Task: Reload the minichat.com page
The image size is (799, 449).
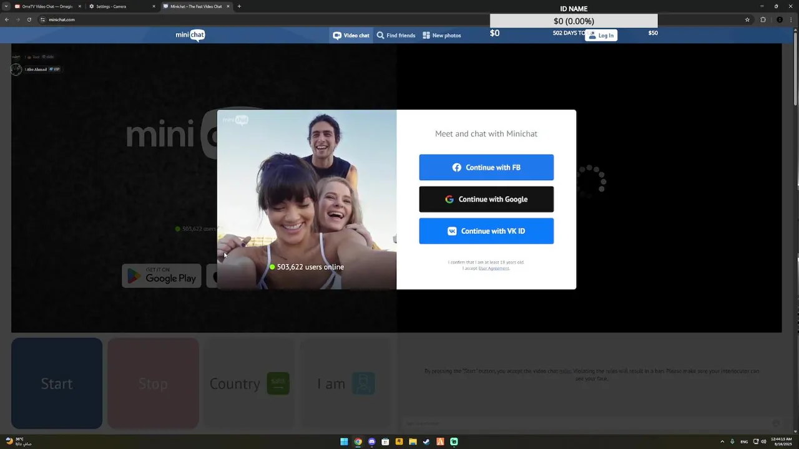Action: pos(29,19)
